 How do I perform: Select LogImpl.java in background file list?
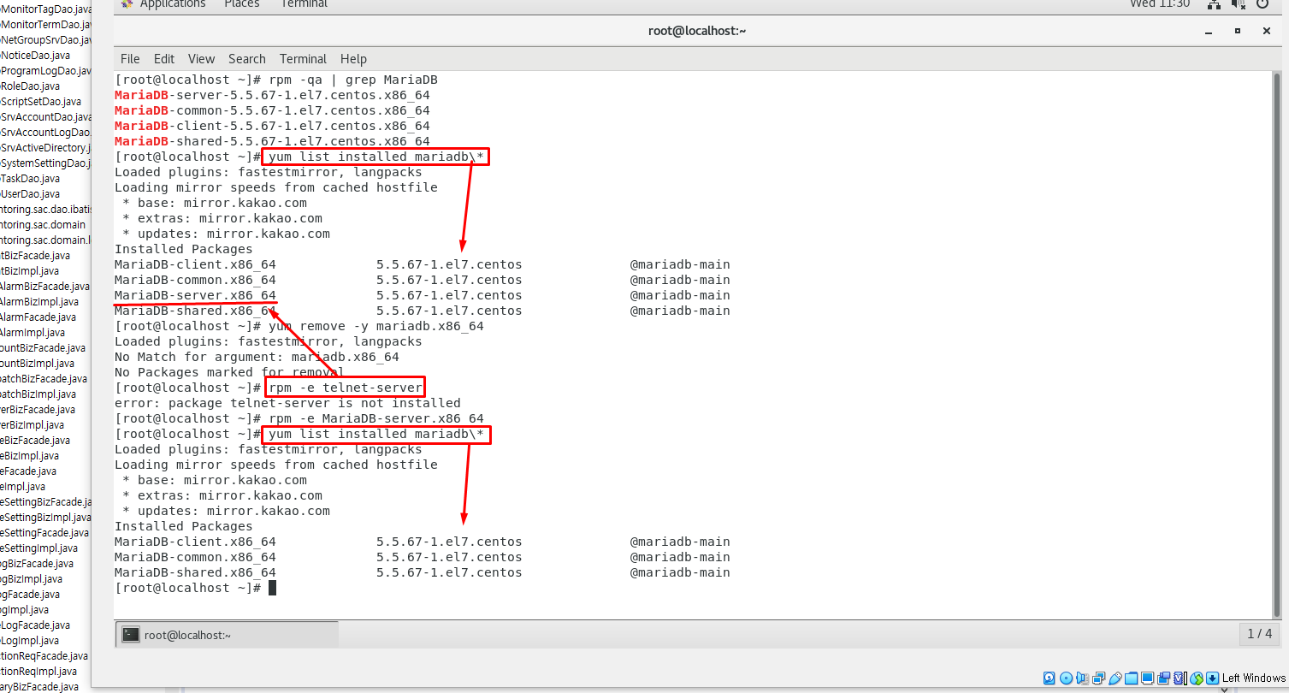(30, 641)
